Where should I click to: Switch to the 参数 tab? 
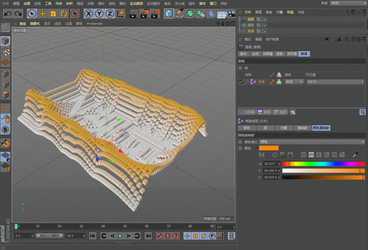280,54
